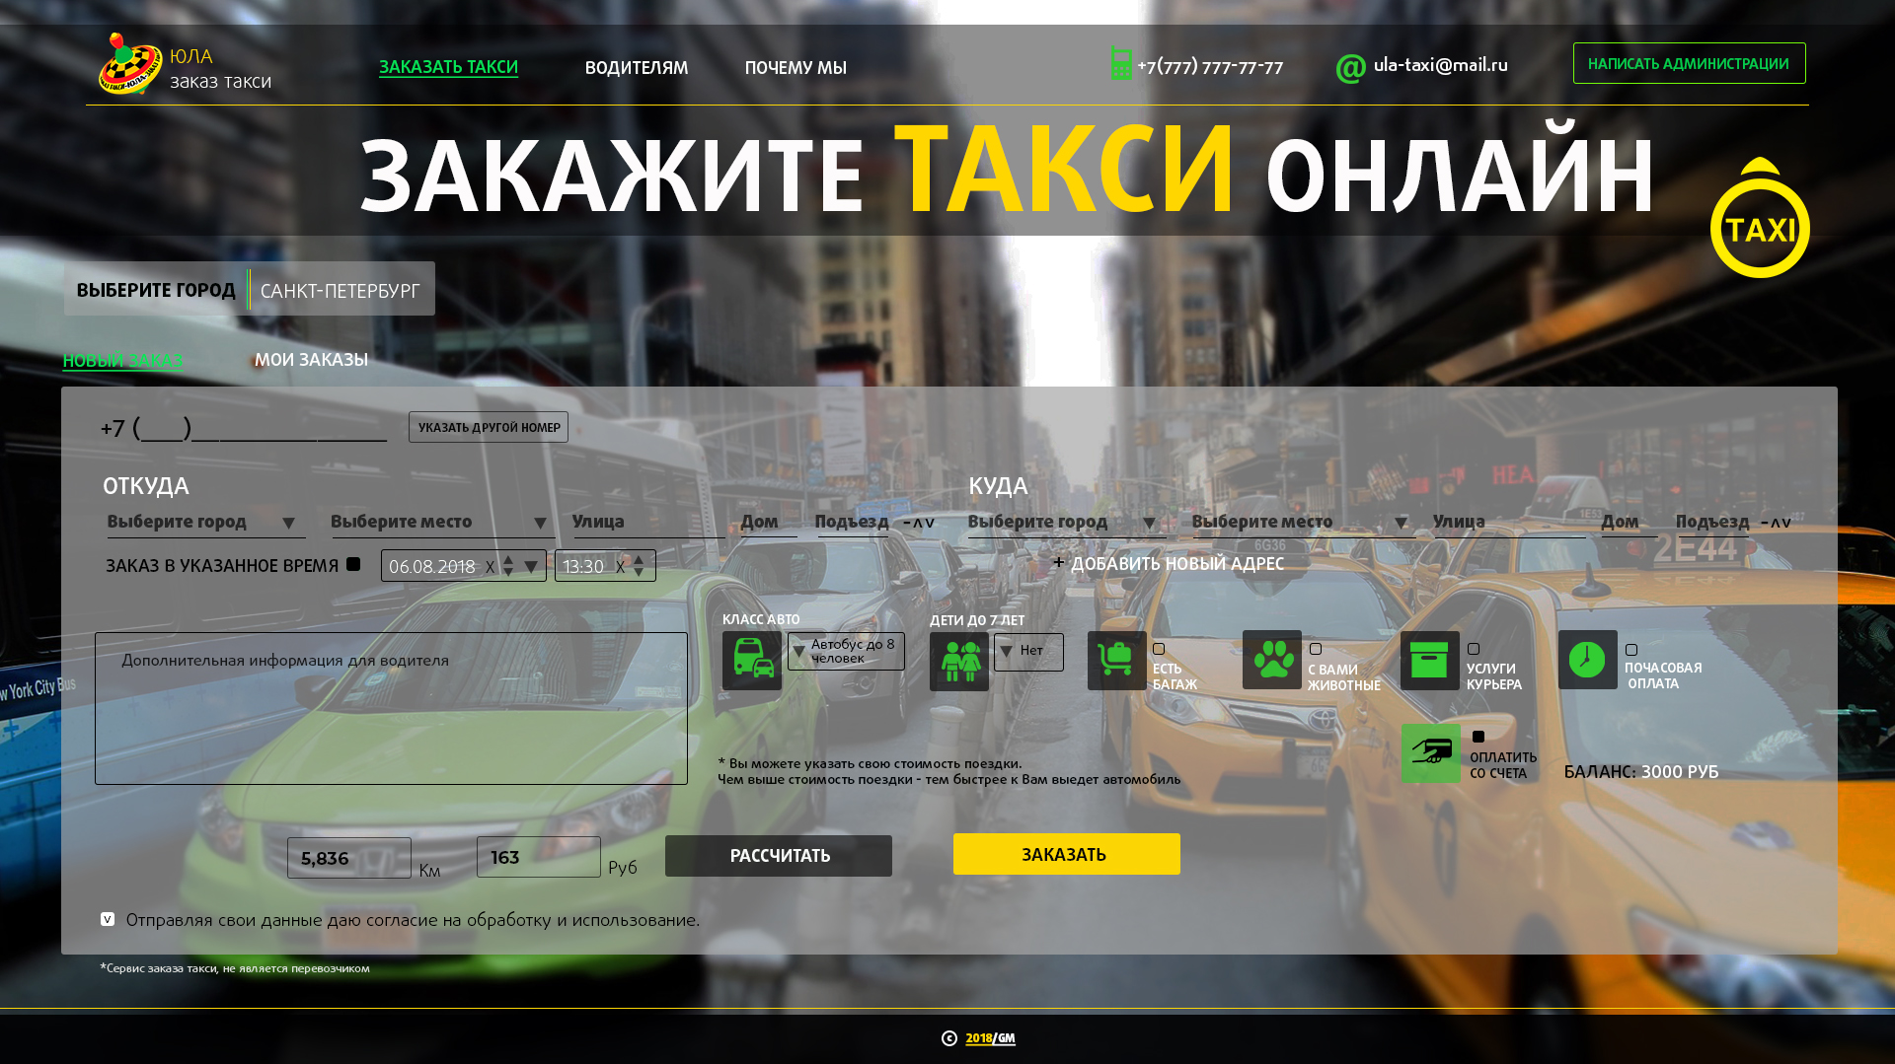Click the 2018/GM footer link
Viewport: 1895px width, 1064px height.
[x=990, y=1038]
